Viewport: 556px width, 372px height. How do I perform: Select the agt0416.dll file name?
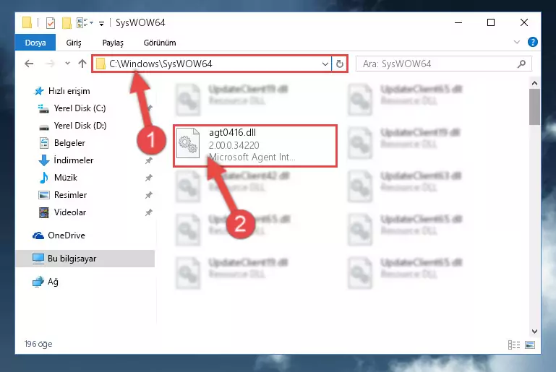[232, 132]
